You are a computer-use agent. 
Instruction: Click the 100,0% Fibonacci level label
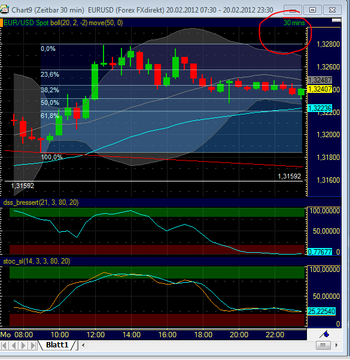tap(52, 158)
